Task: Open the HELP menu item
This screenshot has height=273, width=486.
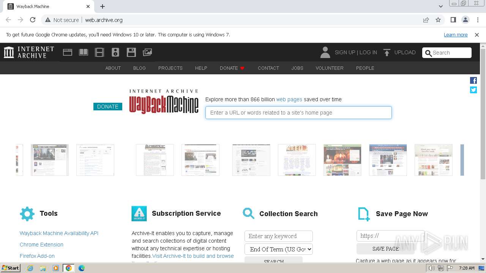Action: click(201, 68)
